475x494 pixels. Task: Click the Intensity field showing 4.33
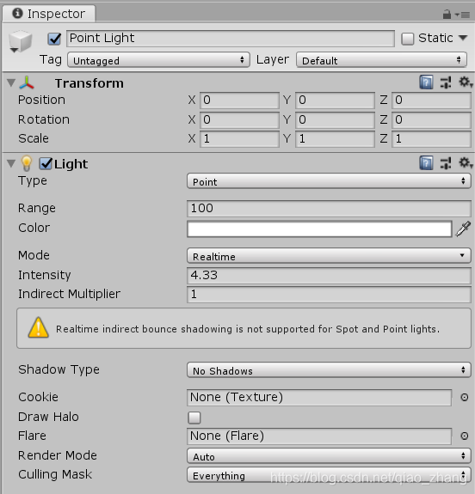[329, 276]
